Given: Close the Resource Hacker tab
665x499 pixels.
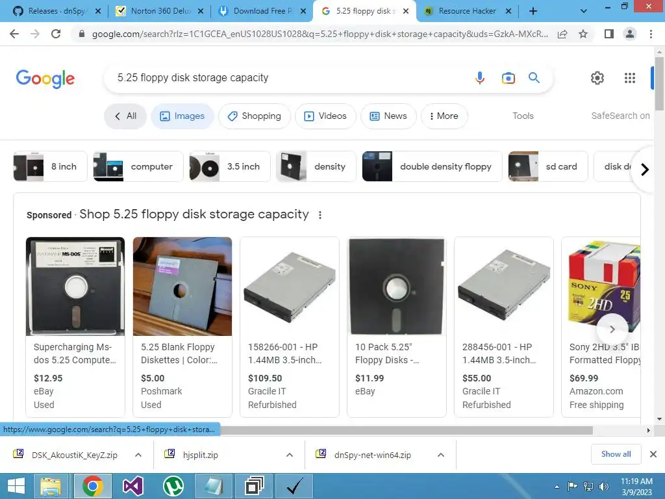Looking at the screenshot, I should coord(508,11).
